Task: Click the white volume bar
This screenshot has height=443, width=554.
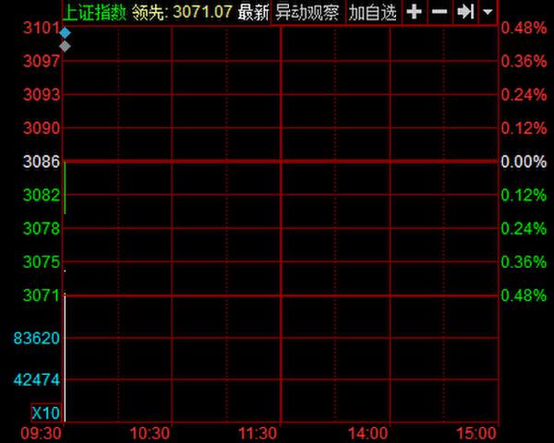Action: pos(65,360)
